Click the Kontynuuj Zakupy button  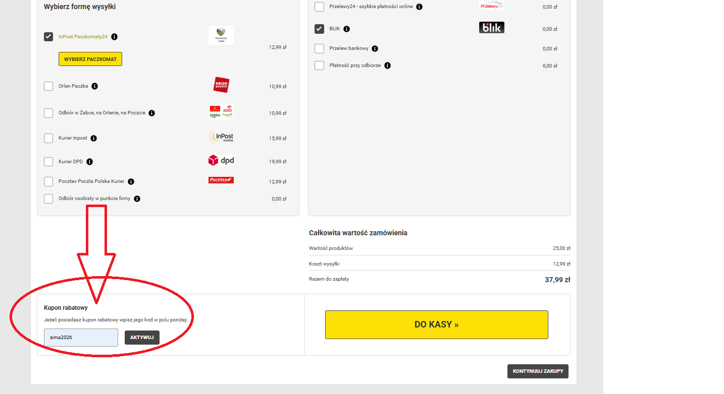(x=538, y=371)
